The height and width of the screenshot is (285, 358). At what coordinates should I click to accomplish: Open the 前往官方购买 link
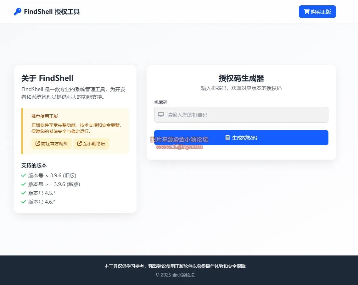point(52,144)
